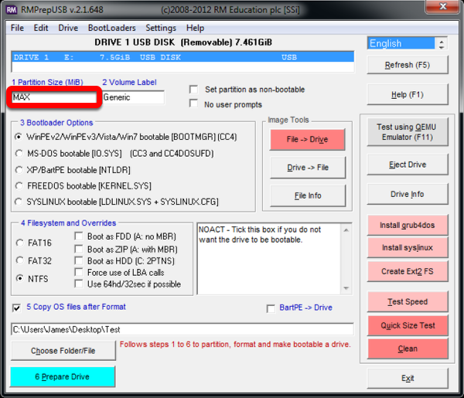Click Install grub4dos button

pos(408,226)
